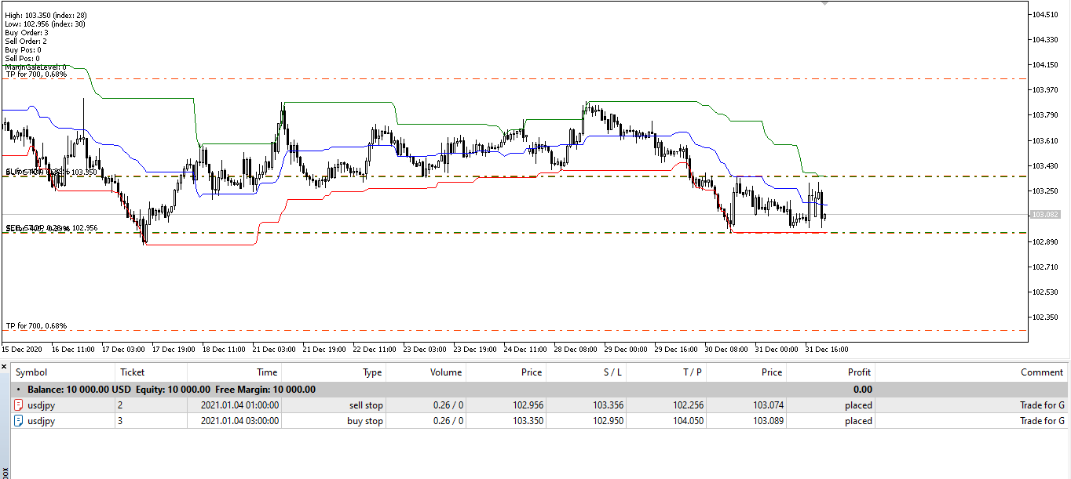This screenshot has width=1071, height=479.
Task: Click the blue buy stop order icon
Action: 19,421
